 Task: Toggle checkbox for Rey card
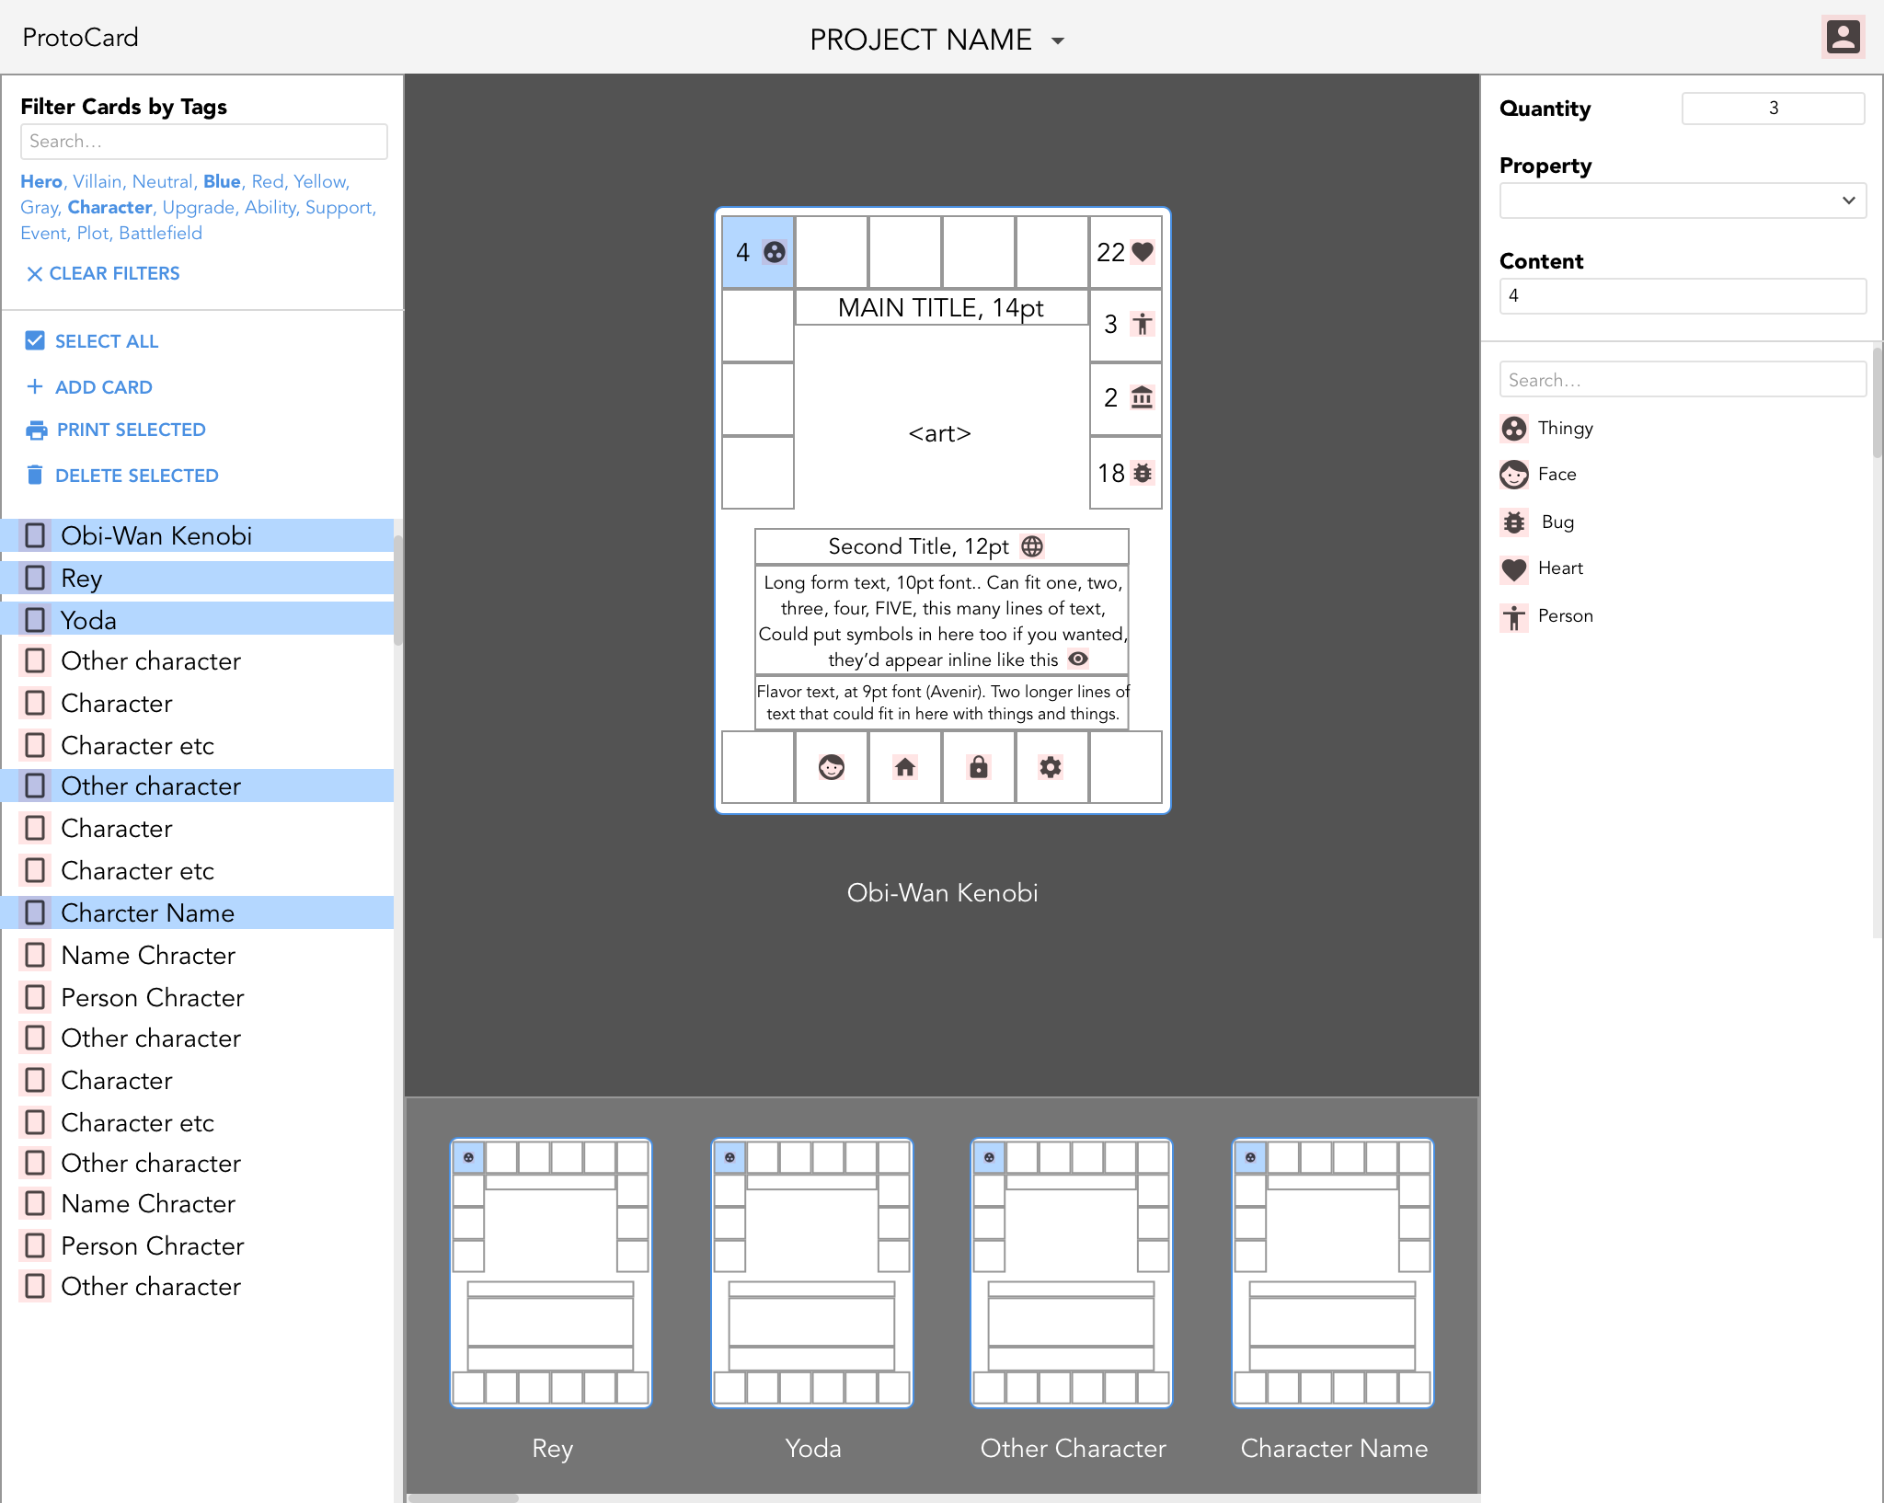pyautogui.click(x=34, y=577)
